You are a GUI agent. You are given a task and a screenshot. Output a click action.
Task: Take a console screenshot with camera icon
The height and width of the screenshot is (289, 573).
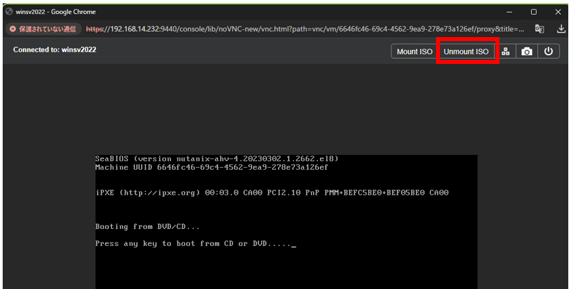tap(526, 51)
